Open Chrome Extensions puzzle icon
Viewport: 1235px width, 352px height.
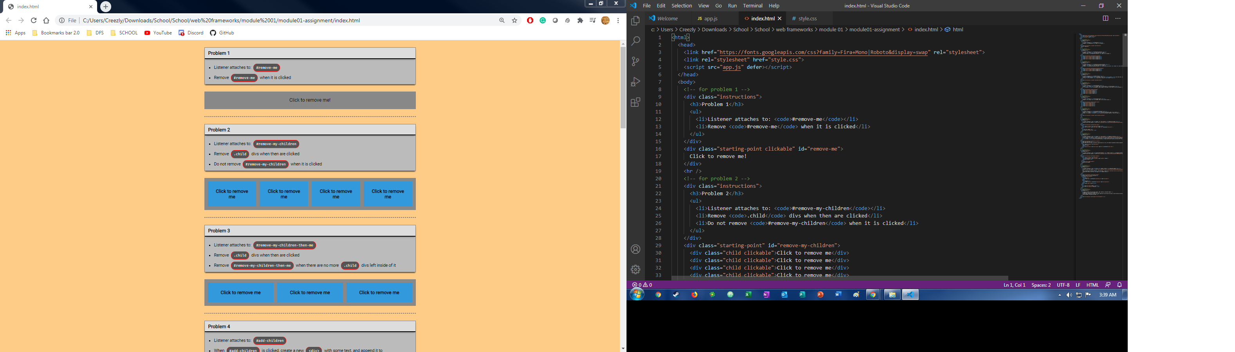580,21
